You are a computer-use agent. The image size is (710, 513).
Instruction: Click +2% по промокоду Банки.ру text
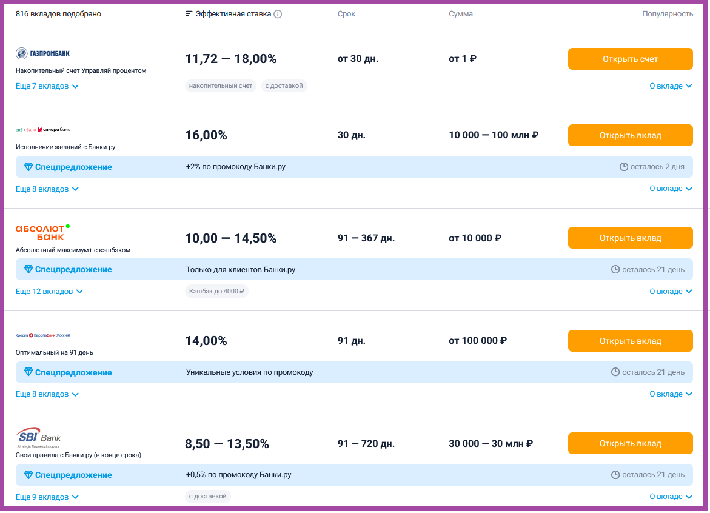(235, 167)
